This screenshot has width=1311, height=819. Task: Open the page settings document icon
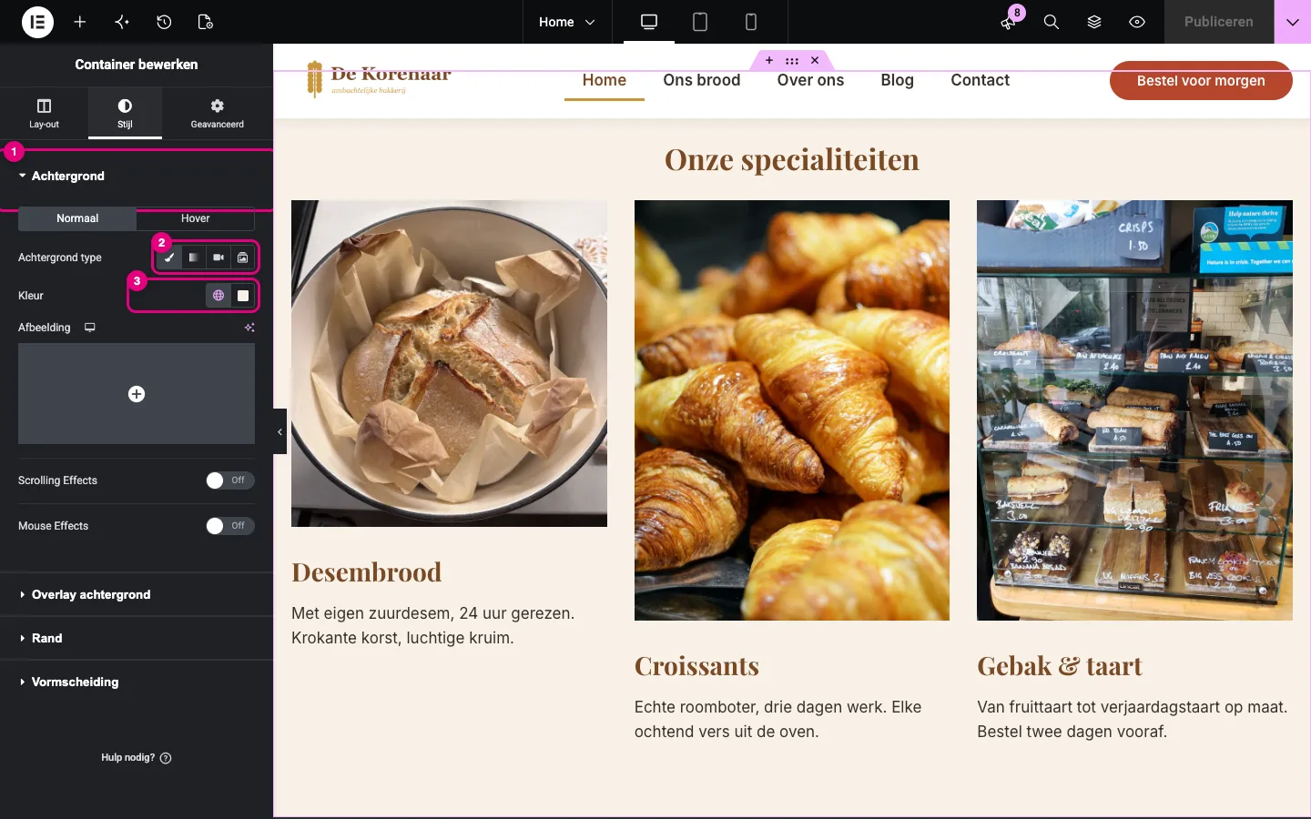pos(206,22)
